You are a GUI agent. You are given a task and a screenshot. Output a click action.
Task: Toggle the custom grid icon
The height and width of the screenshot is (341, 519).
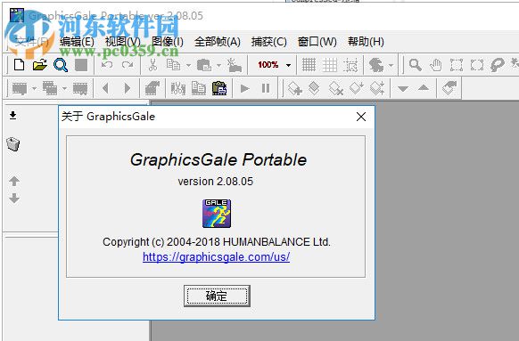pyautogui.click(x=330, y=65)
